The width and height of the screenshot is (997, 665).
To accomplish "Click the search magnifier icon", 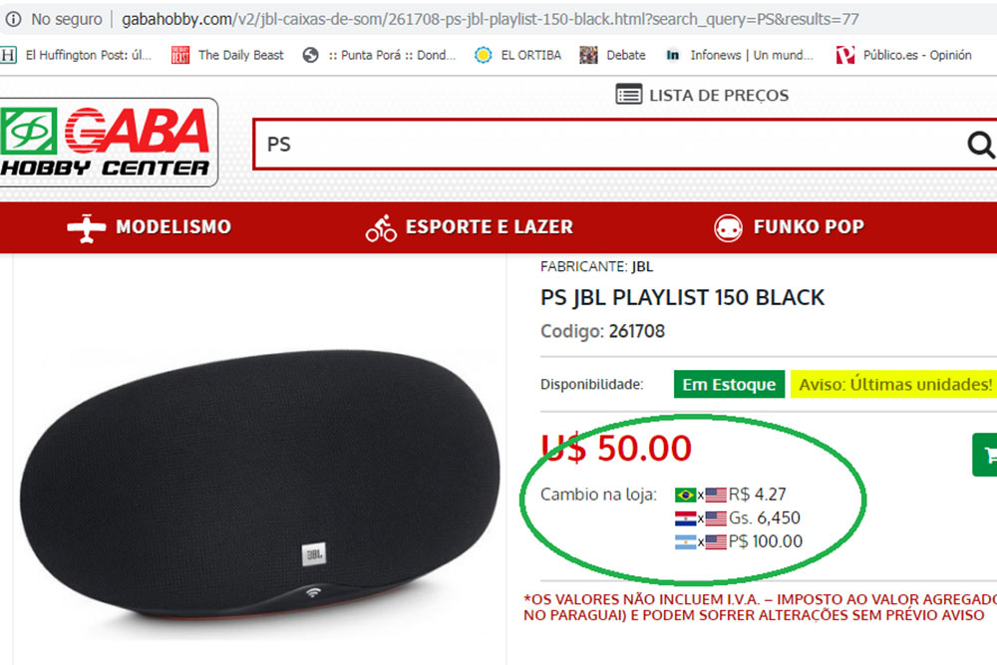I will pos(980,145).
